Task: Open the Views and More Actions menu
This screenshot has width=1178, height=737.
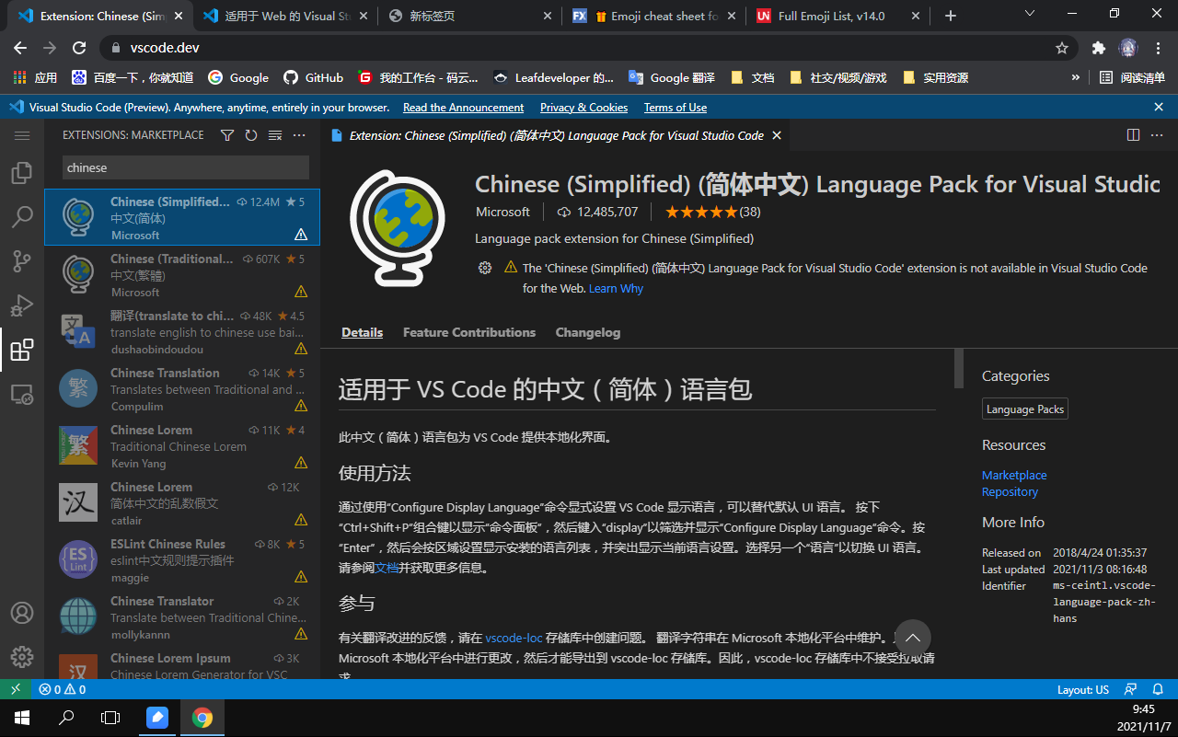Action: 299,135
